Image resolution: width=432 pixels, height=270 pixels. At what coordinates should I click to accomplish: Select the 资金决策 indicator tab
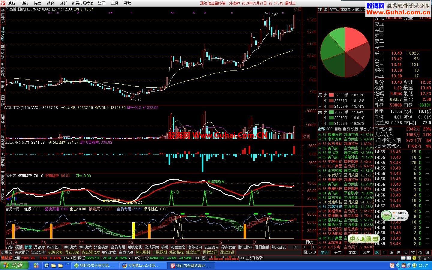pos(101,247)
